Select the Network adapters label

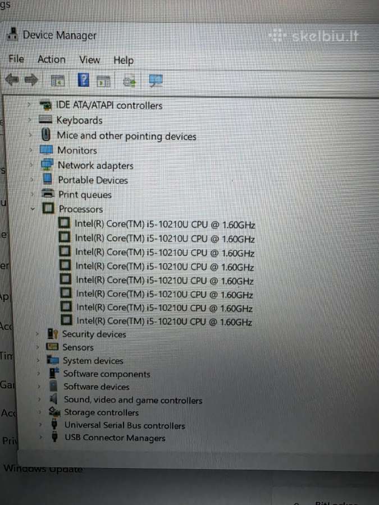coord(95,165)
